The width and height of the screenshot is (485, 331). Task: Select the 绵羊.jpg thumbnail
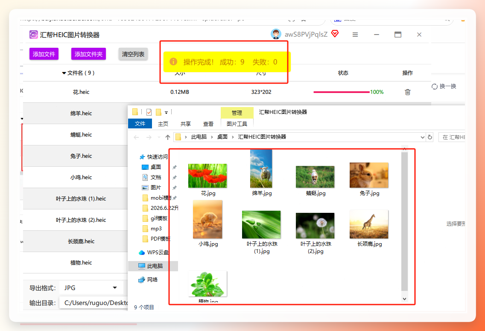coord(261,169)
